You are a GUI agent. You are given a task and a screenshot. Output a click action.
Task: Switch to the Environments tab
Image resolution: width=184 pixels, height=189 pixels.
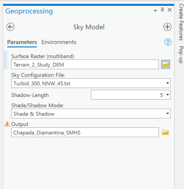tap(59, 42)
